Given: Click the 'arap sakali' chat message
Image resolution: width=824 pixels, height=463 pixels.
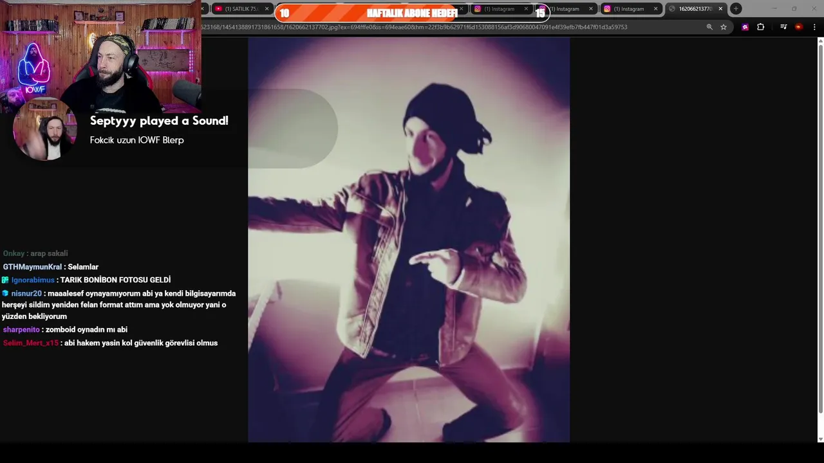Looking at the screenshot, I should point(49,253).
